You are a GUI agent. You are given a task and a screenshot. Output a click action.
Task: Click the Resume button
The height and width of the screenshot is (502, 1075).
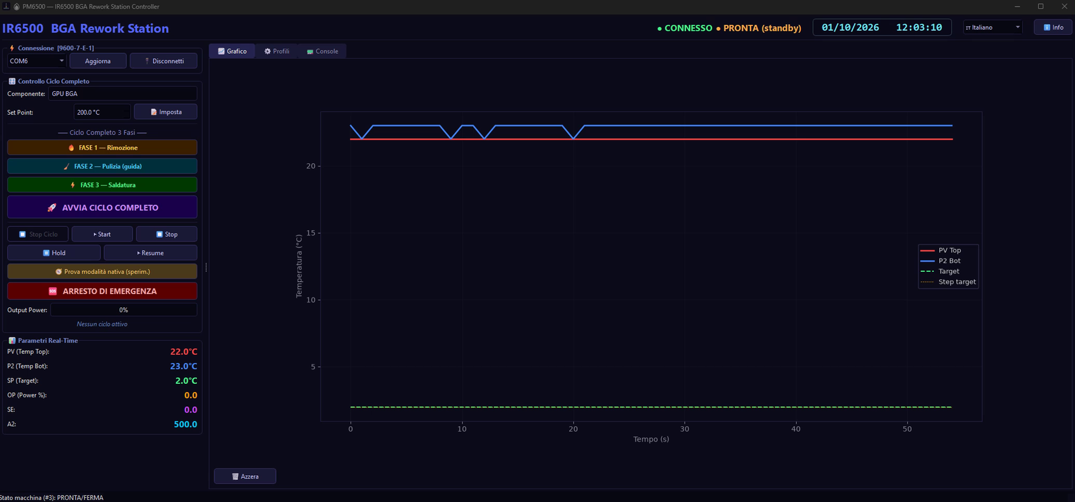(x=150, y=253)
